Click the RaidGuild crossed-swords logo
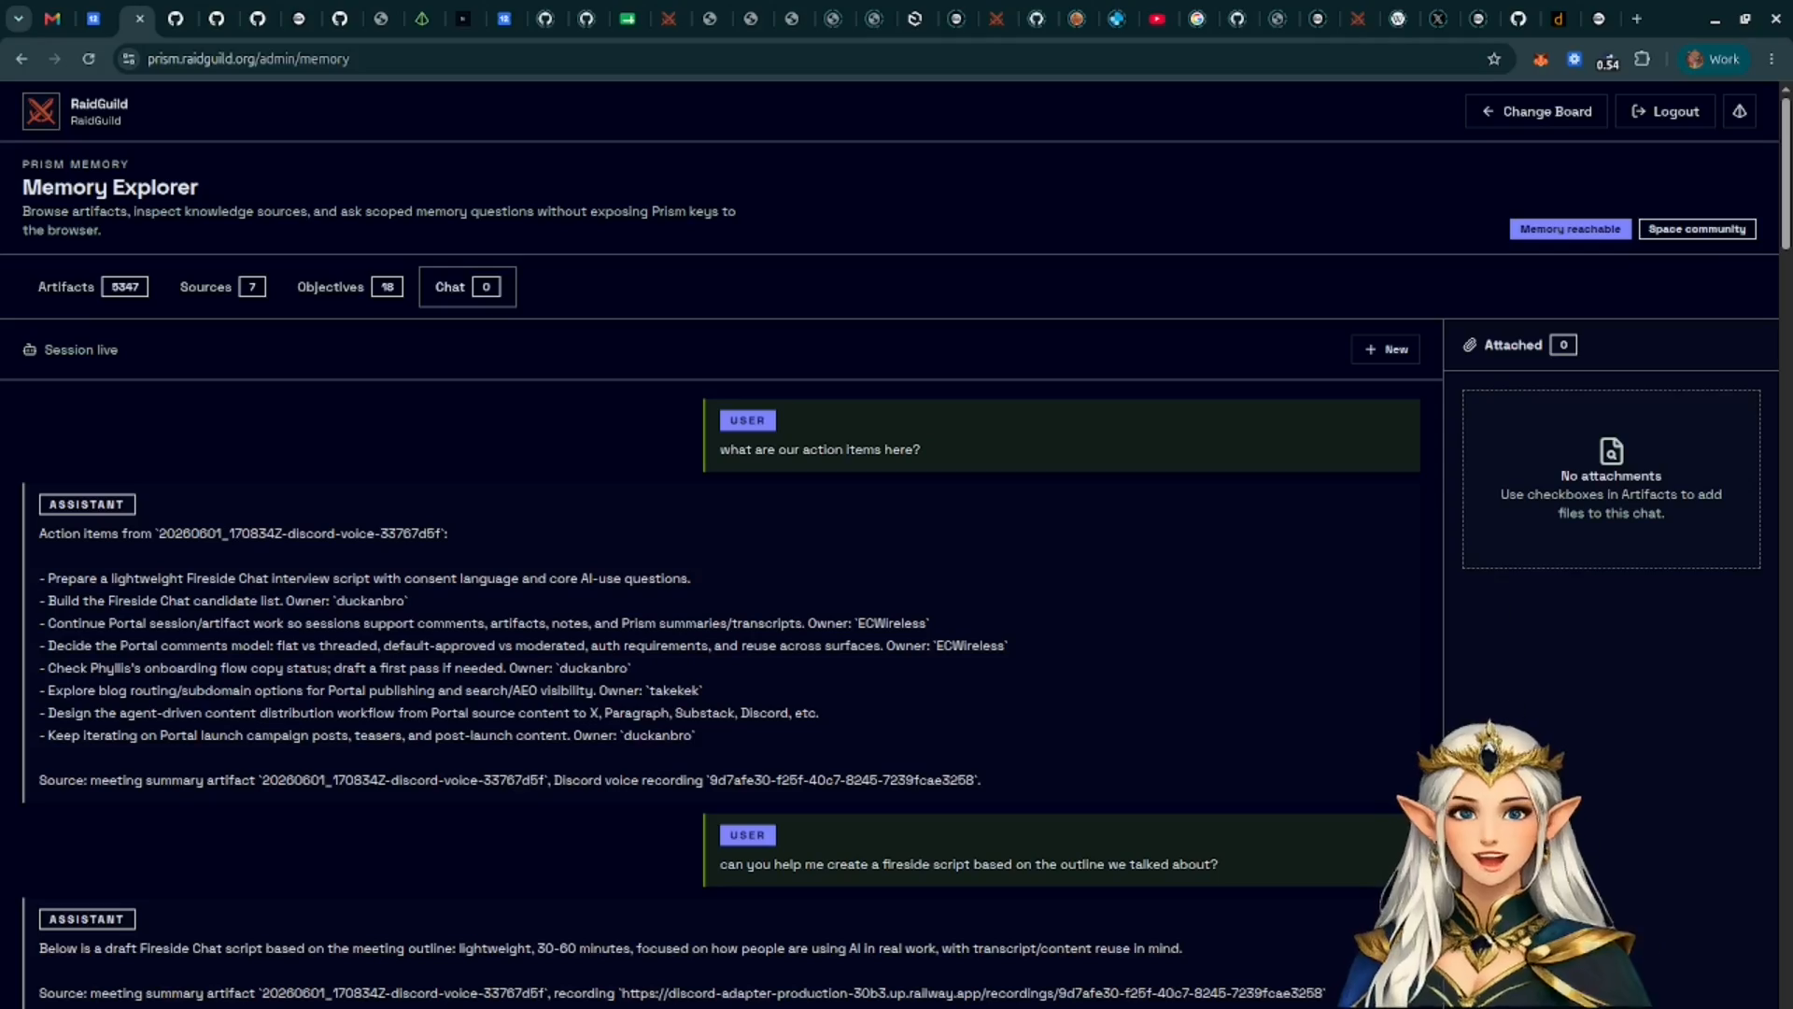Screen dimensions: 1793x1009 click(x=41, y=111)
